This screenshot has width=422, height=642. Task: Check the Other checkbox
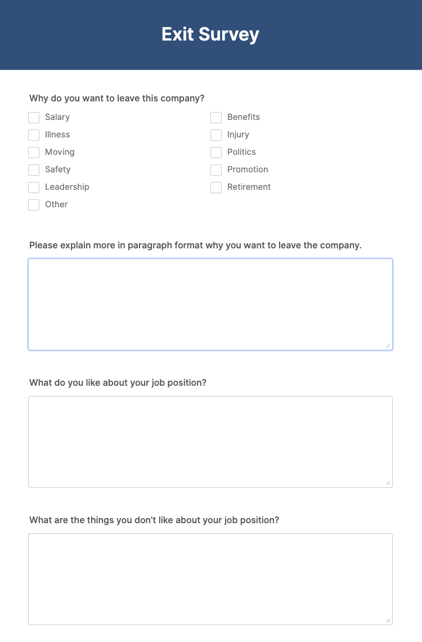tap(34, 204)
